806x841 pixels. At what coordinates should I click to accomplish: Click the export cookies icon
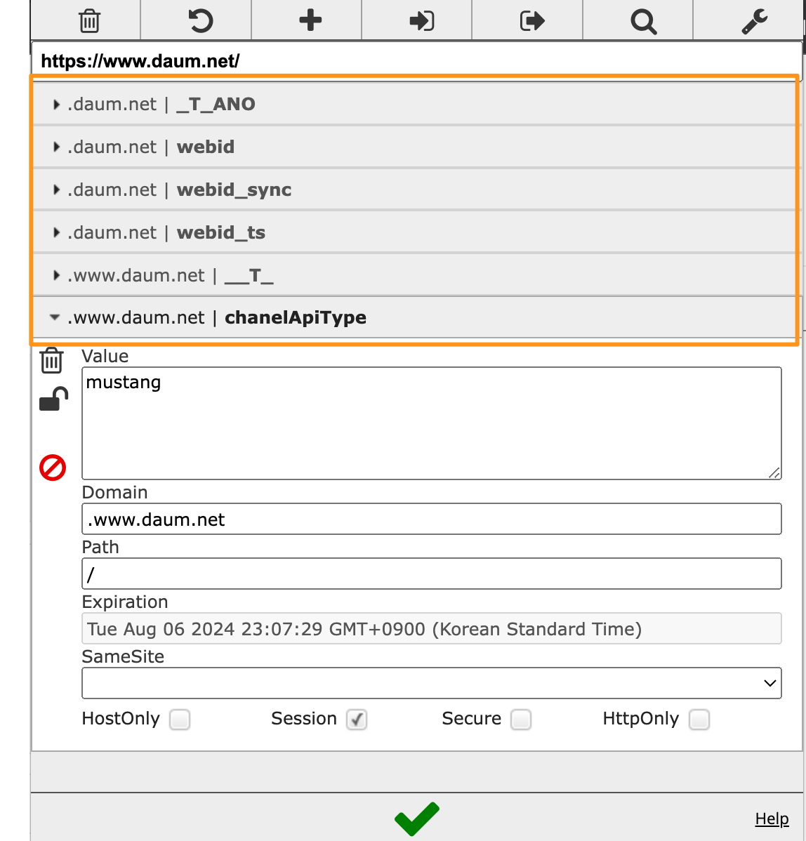point(531,20)
